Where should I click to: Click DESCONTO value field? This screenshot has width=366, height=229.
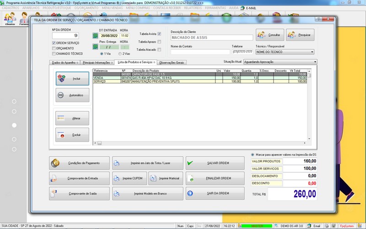coord(300,184)
